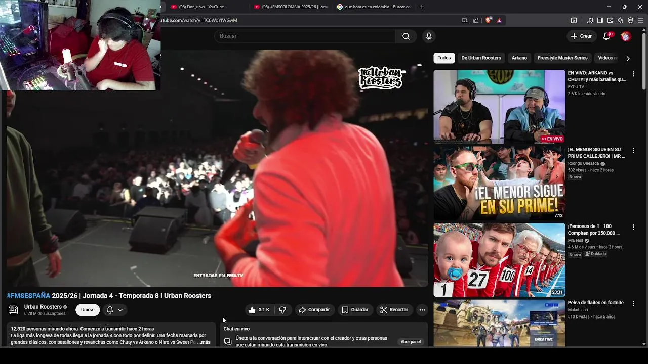648x364 pixels.
Task: Show next filter chips with right arrow
Action: point(628,58)
